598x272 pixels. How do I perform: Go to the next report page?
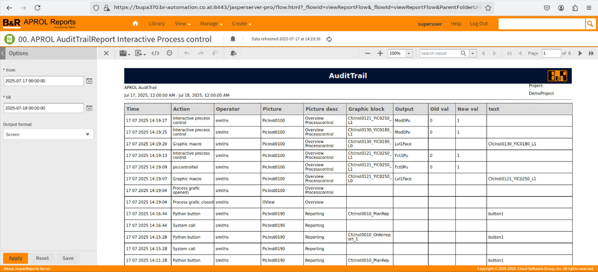tap(580, 53)
